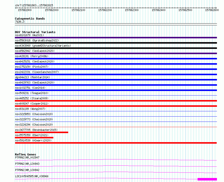Open LOC100506585|NR_038966 gene label

[32, 176]
